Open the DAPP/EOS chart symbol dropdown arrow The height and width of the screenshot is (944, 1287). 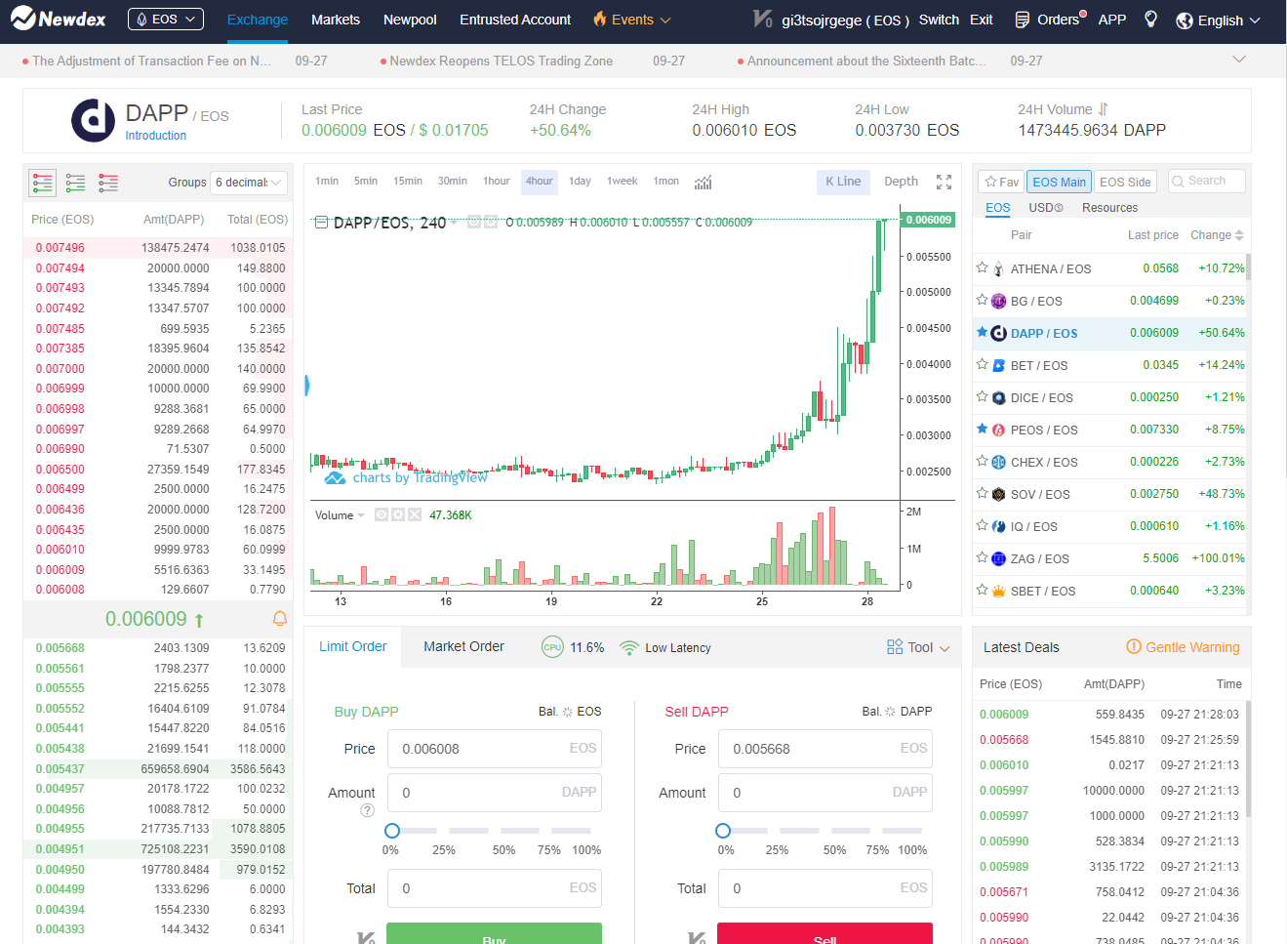coord(454,223)
